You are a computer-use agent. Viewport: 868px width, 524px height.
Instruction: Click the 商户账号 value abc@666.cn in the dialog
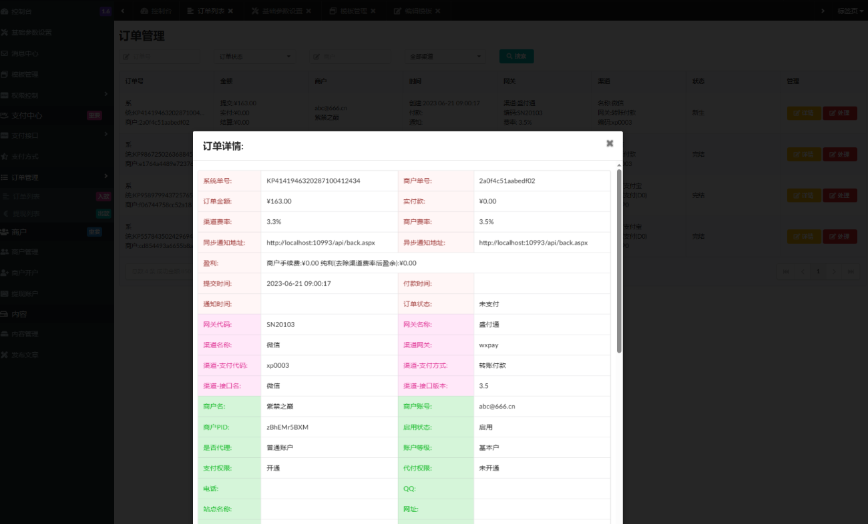pyautogui.click(x=497, y=406)
